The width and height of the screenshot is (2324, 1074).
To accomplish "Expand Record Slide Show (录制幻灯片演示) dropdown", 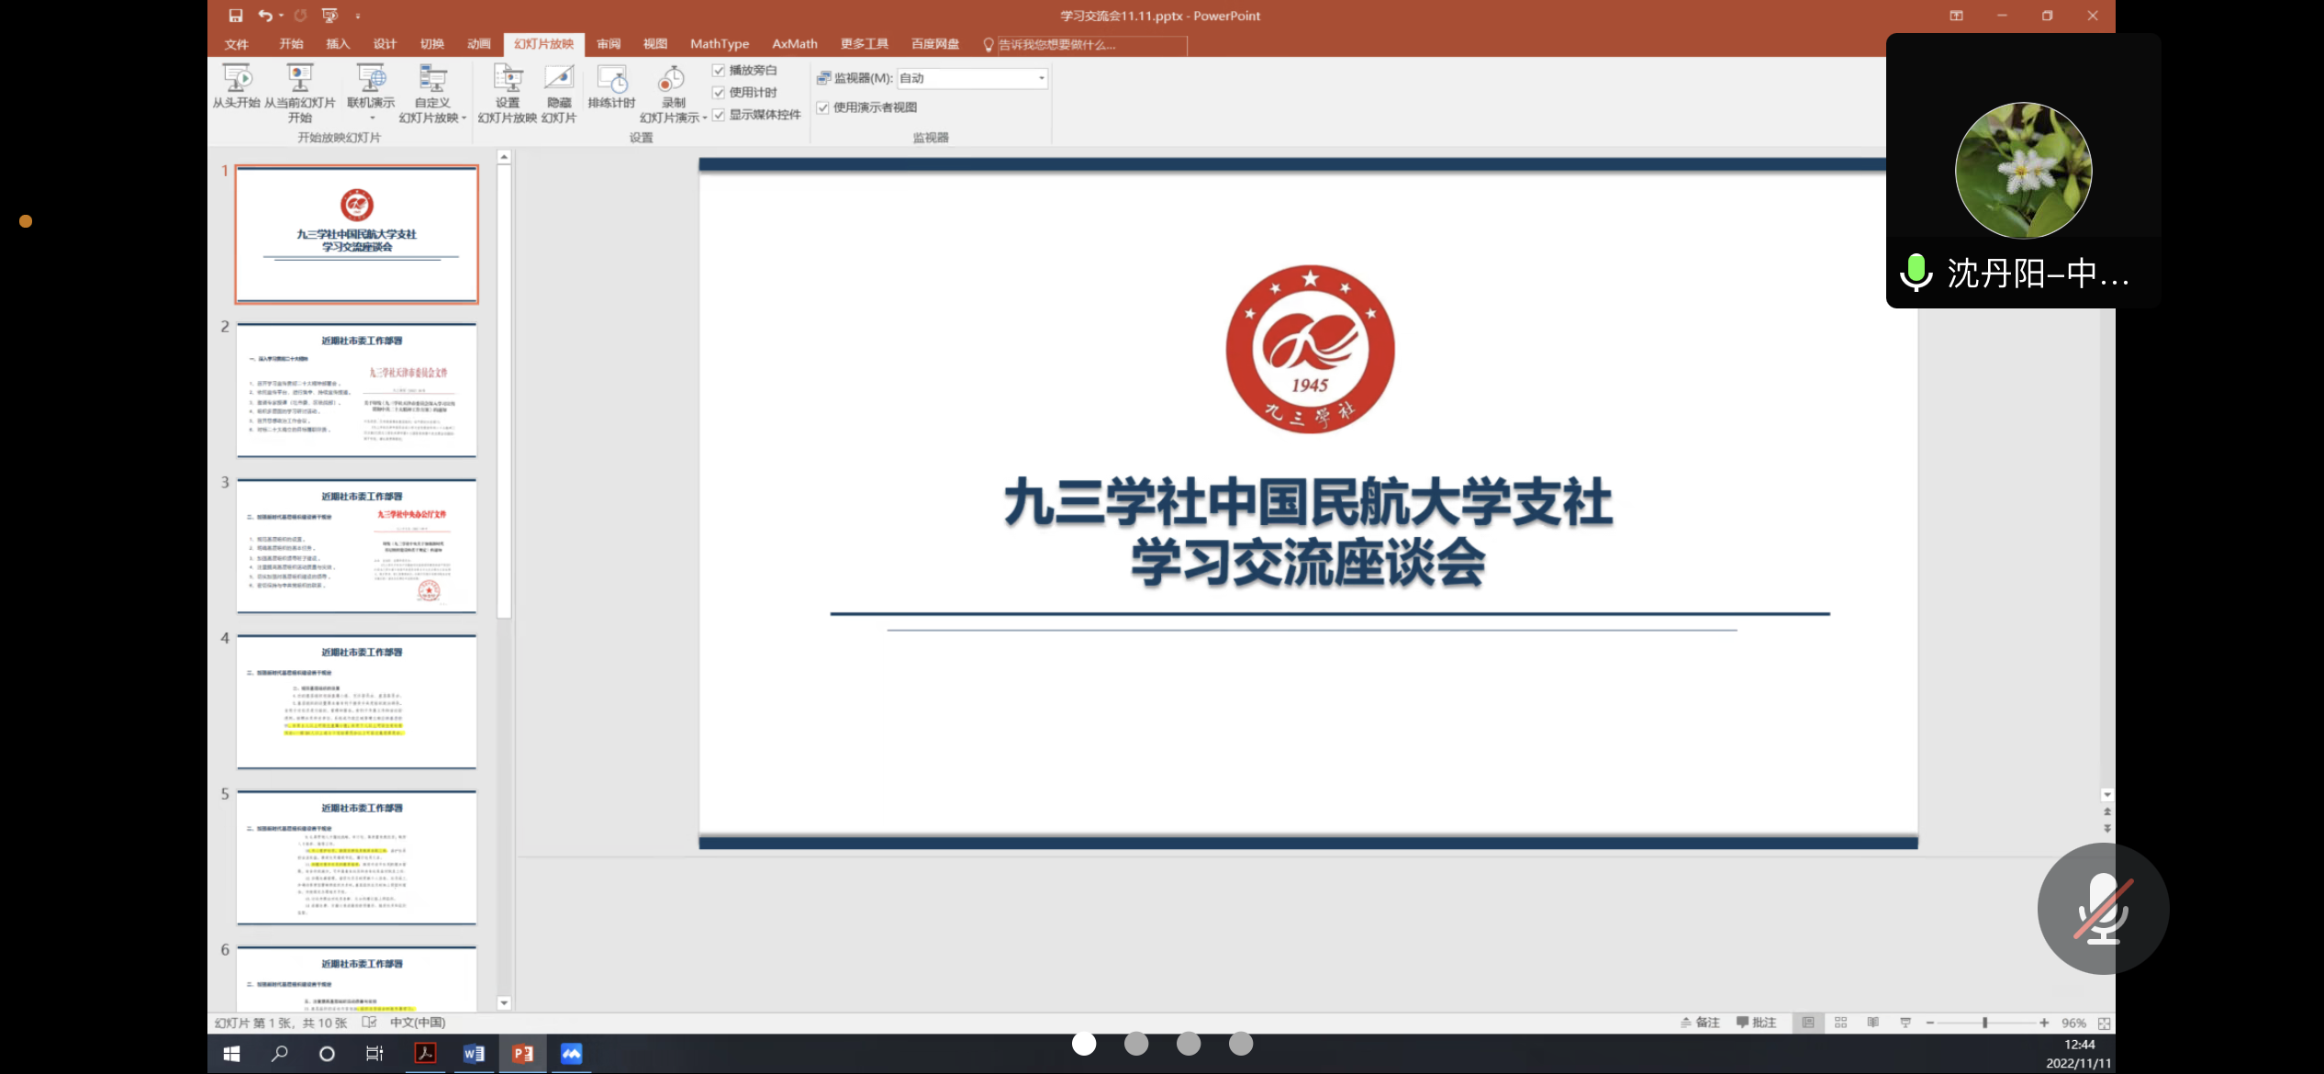I will [x=704, y=118].
